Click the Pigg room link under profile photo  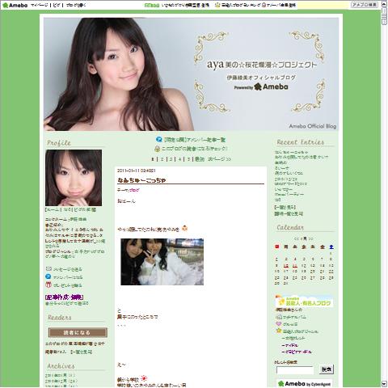pos(85,209)
